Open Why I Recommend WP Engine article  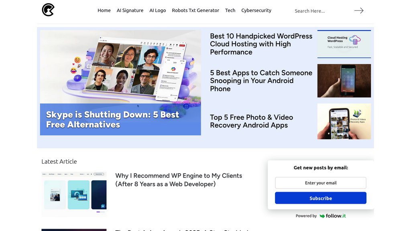click(179, 180)
